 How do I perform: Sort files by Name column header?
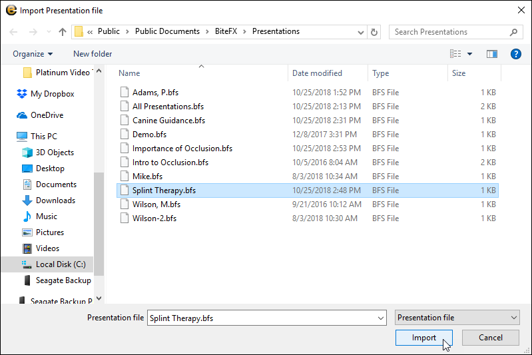pos(130,73)
